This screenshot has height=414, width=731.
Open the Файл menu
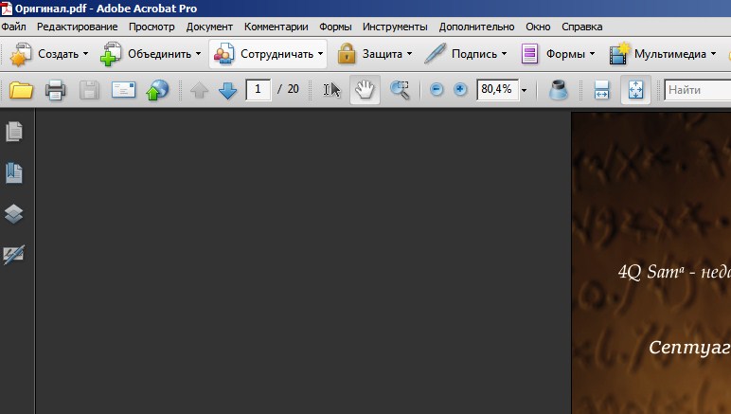[x=13, y=27]
